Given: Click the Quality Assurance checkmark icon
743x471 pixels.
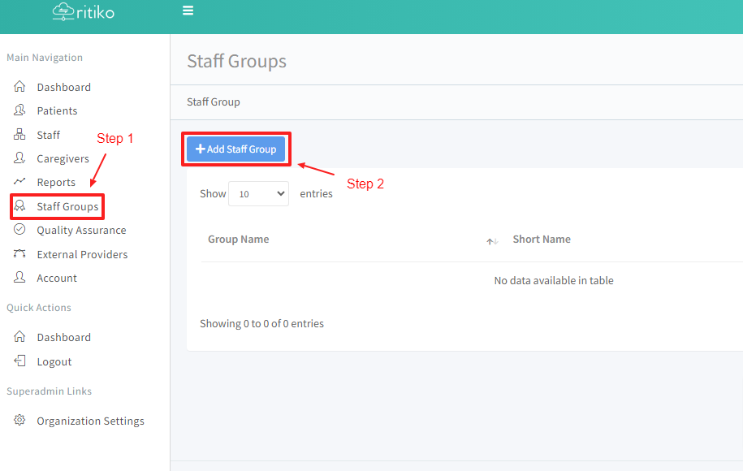Looking at the screenshot, I should tap(20, 230).
